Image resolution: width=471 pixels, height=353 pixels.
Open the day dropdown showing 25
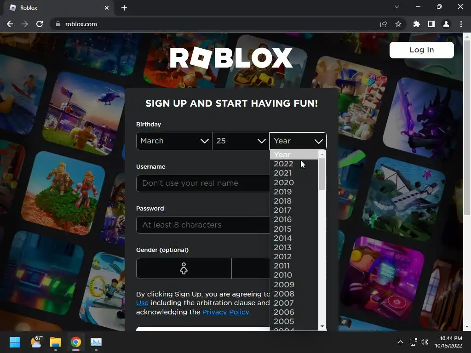(x=241, y=141)
